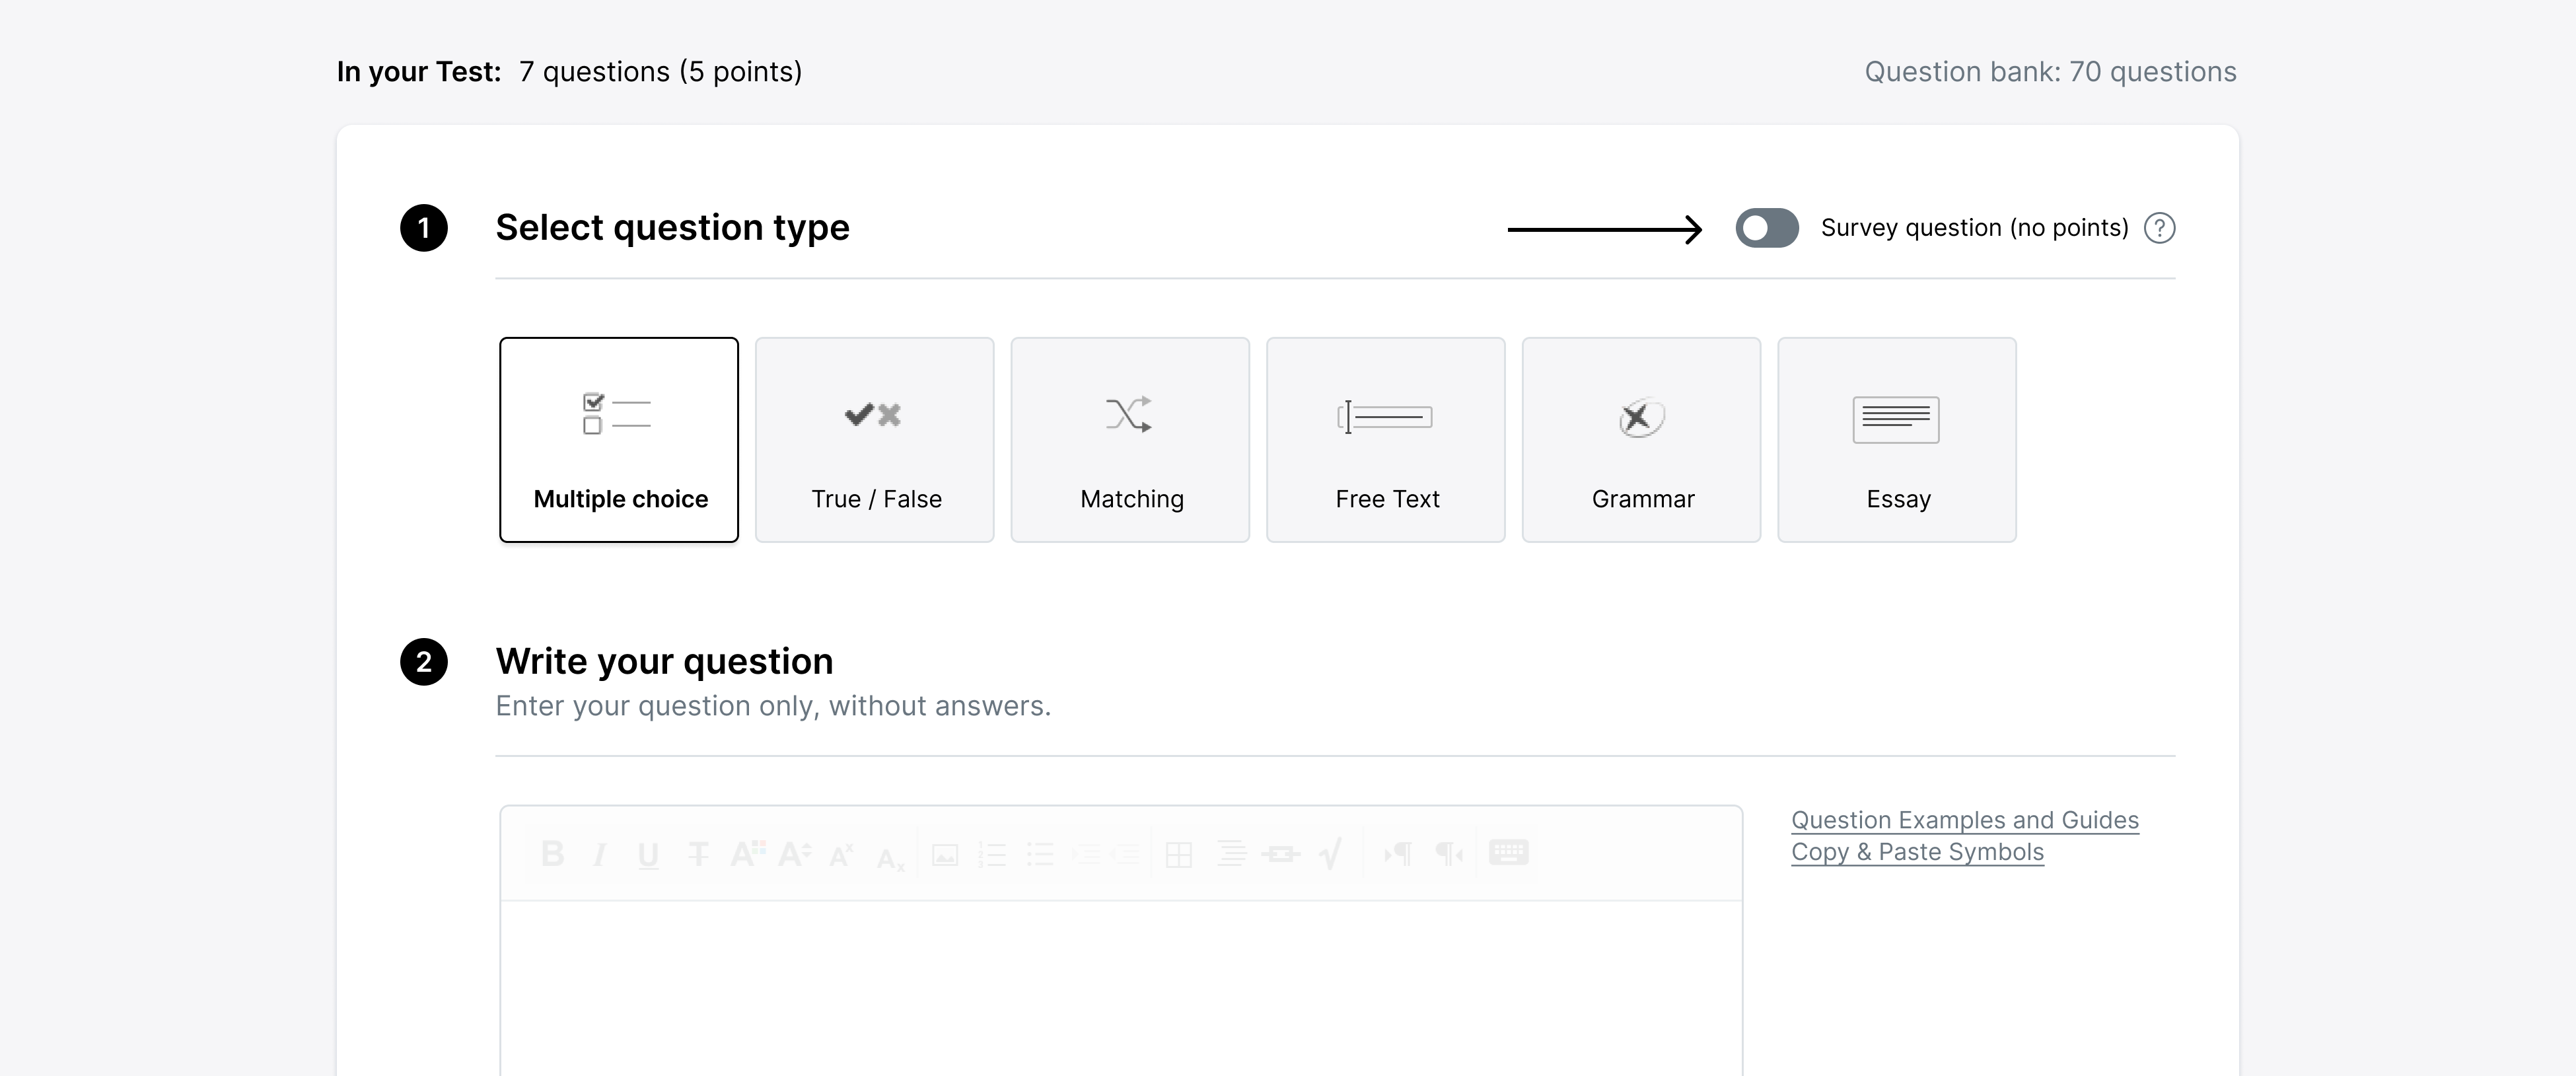Choose the Matching question type

click(1130, 440)
